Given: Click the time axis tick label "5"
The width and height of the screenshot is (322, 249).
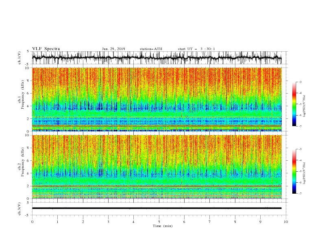Looking at the screenshot, I should point(159,222).
